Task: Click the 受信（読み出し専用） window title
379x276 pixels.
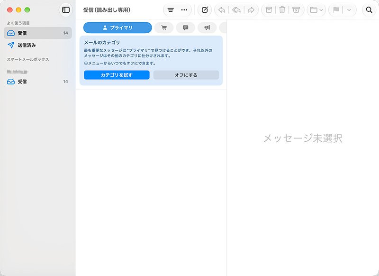Action: (x=107, y=10)
